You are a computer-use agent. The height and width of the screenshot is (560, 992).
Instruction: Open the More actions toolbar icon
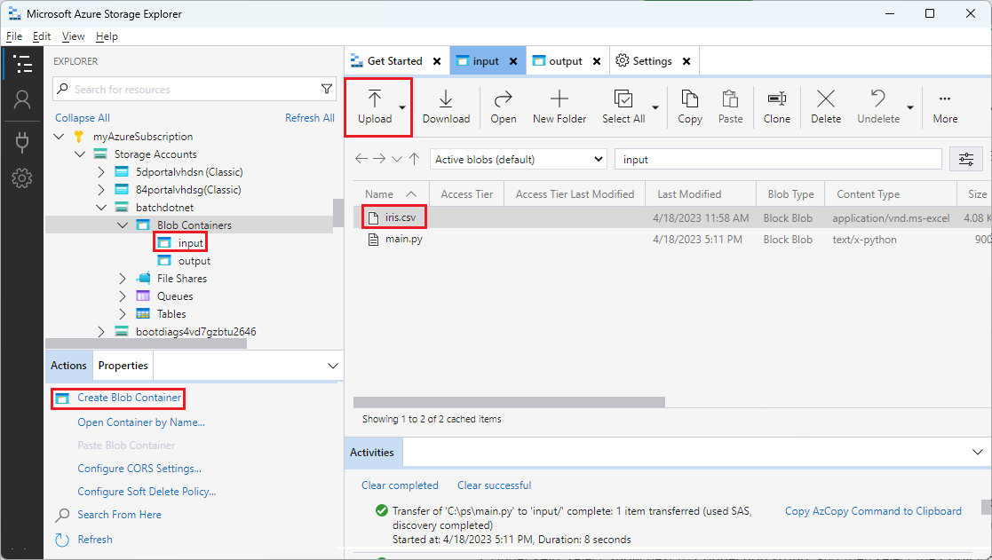point(944,106)
